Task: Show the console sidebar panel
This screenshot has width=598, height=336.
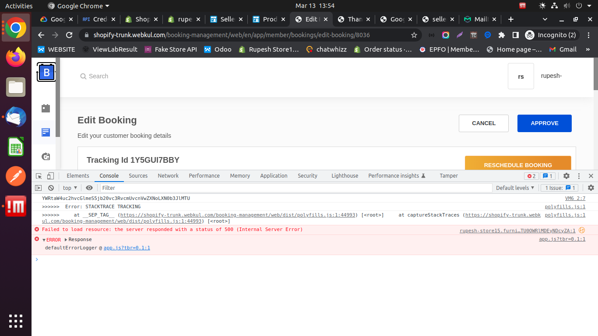Action: pos(39,188)
